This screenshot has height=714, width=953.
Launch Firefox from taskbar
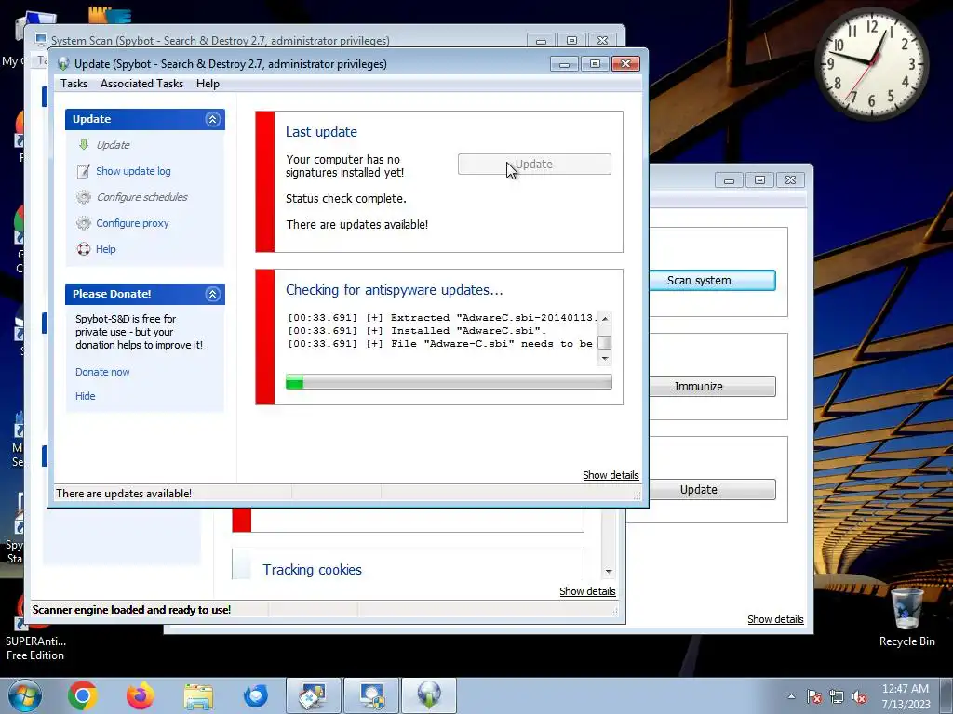(141, 695)
